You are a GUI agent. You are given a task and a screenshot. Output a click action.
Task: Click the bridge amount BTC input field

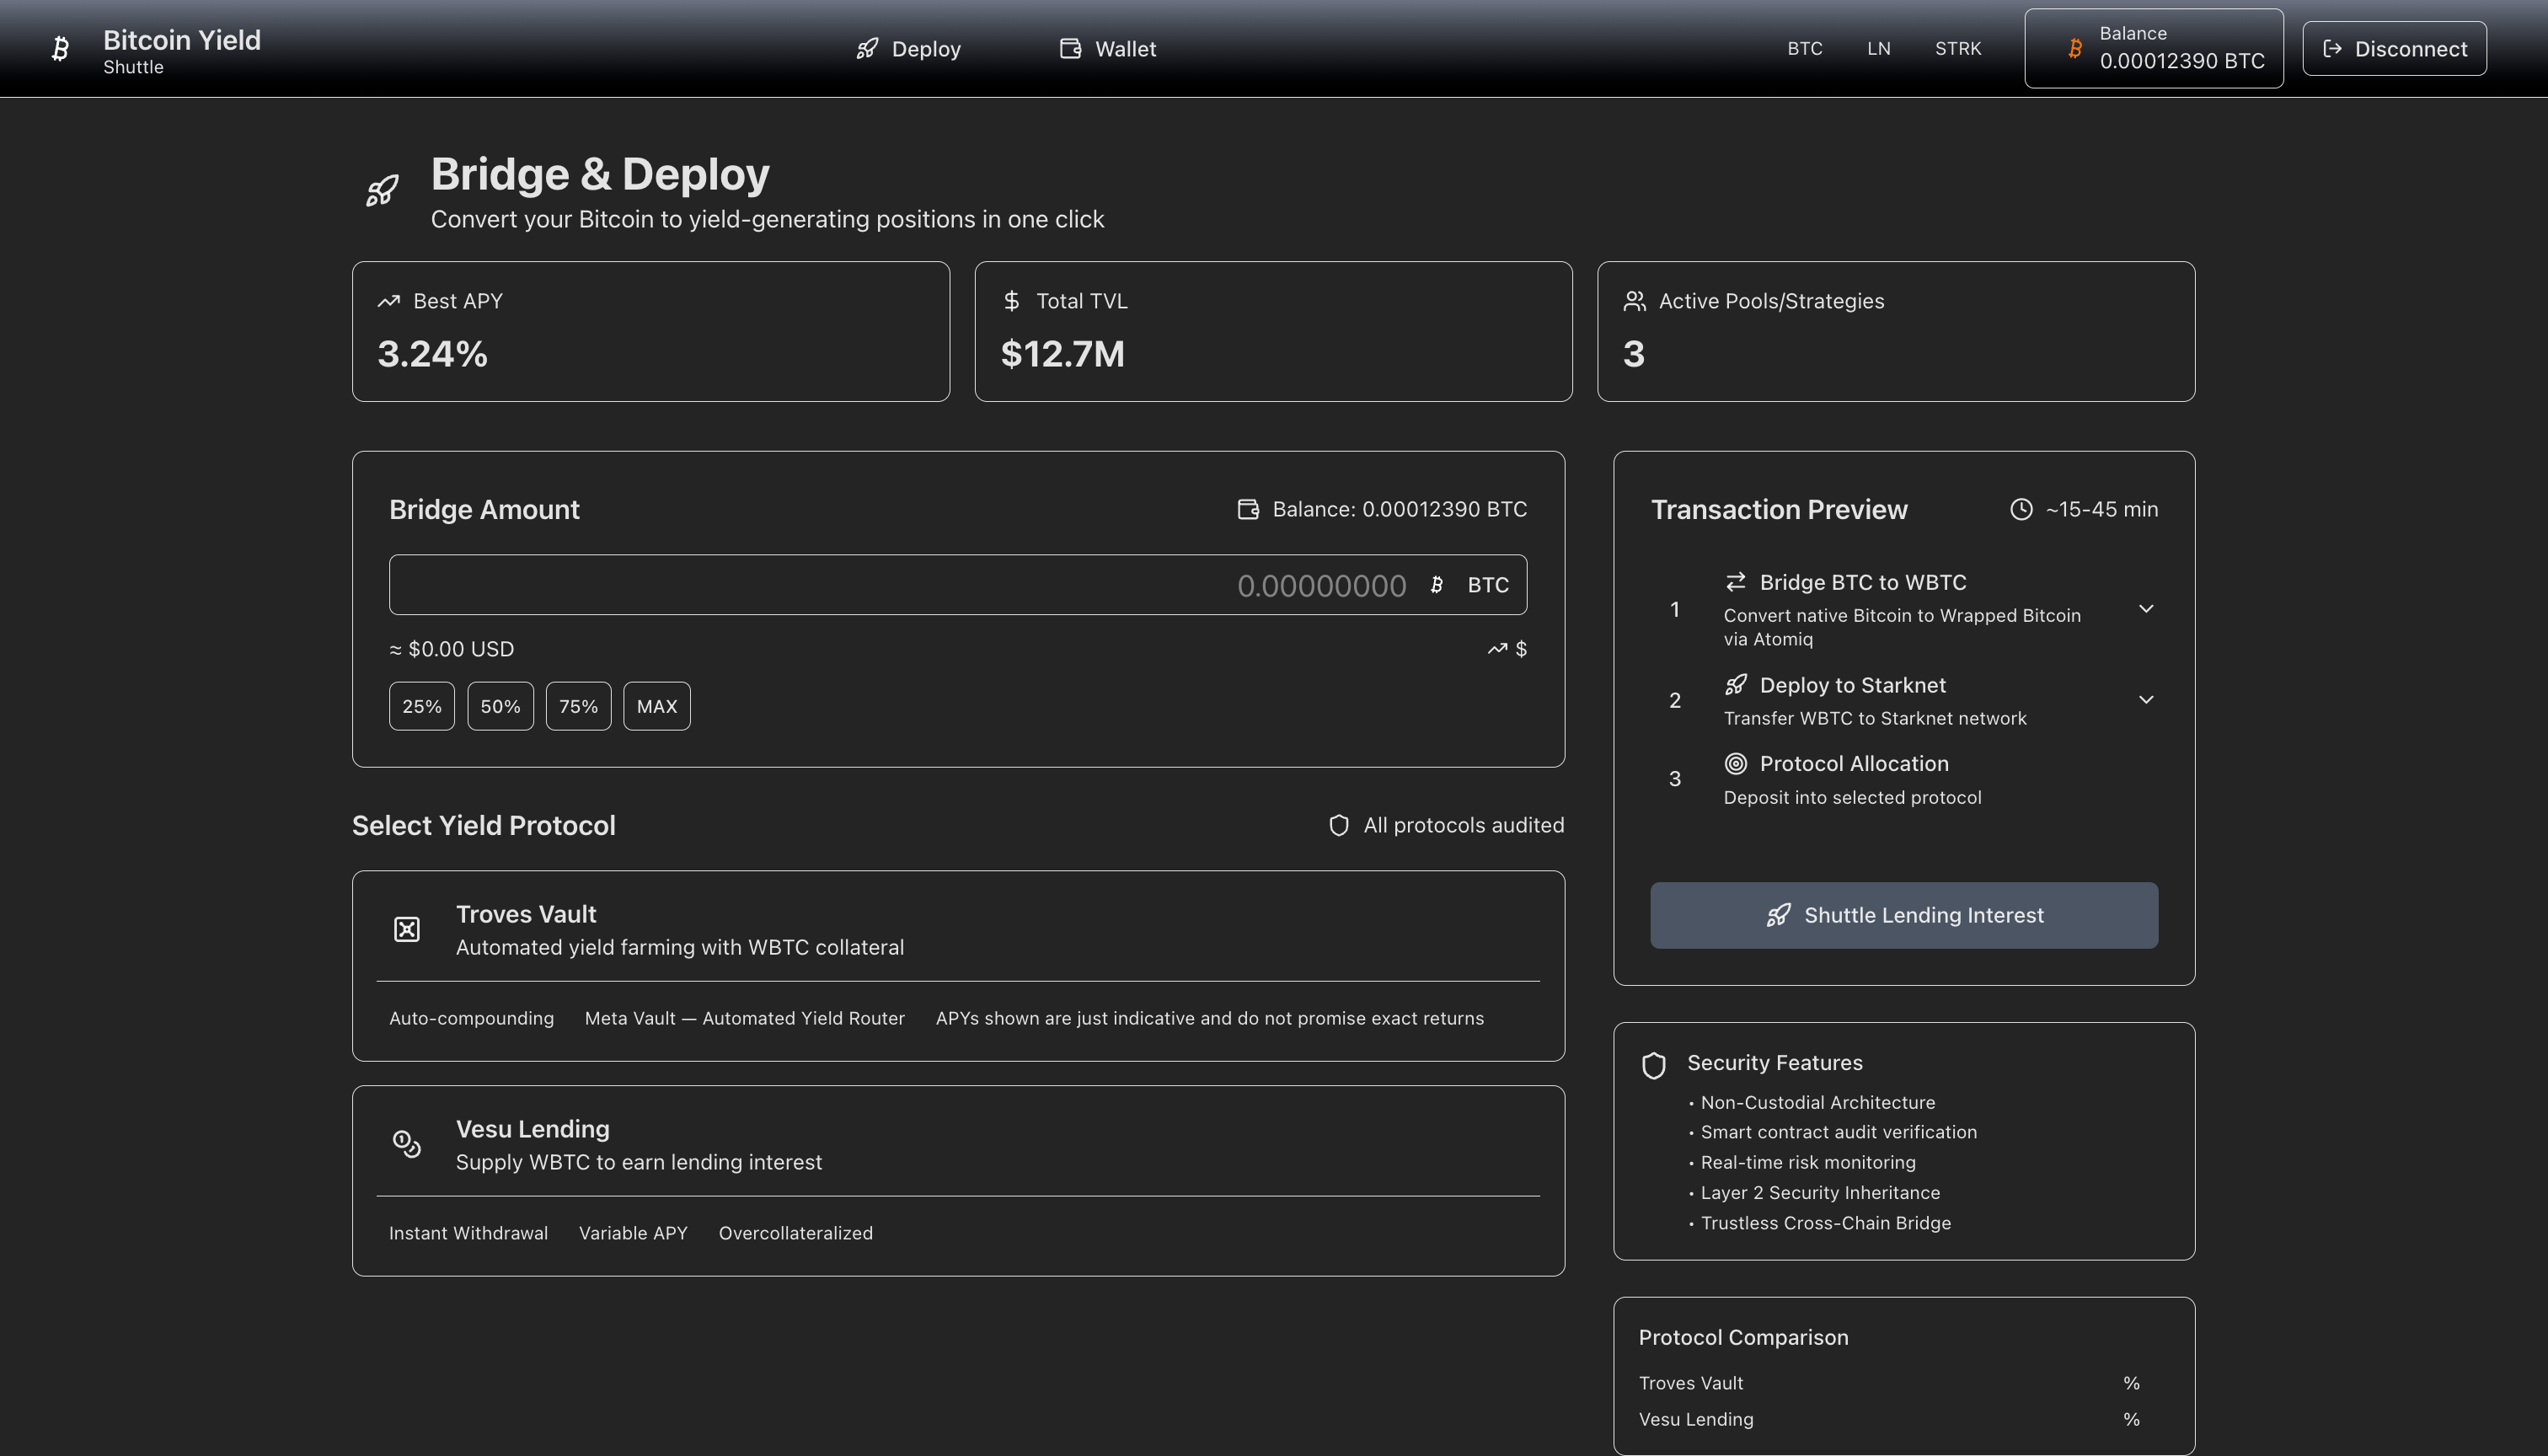tap(900, 585)
